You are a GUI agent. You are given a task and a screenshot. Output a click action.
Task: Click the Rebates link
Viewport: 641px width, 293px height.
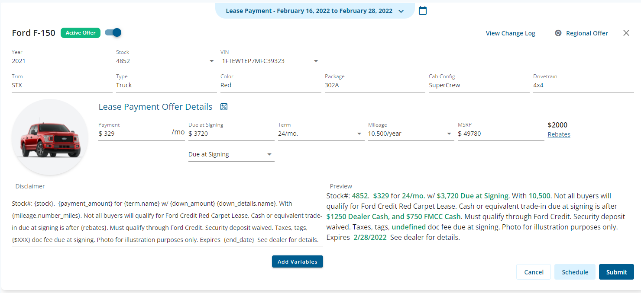coord(559,134)
